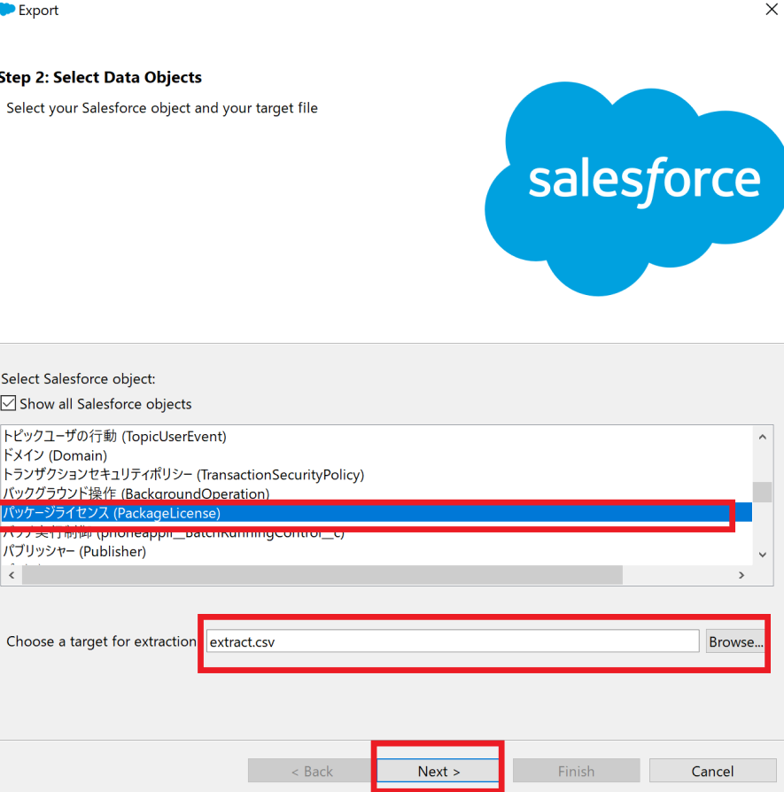The image size is (784, 792).
Task: Click the Salesforce cloud icon in title bar
Action: [8, 9]
